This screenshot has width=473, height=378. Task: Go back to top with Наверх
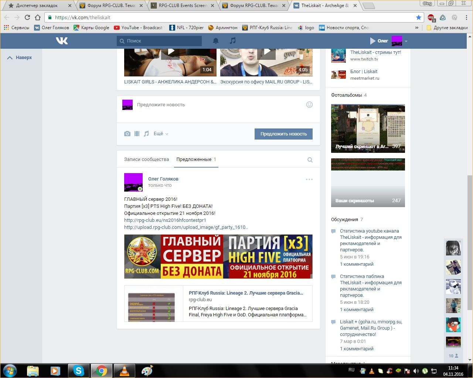click(20, 58)
